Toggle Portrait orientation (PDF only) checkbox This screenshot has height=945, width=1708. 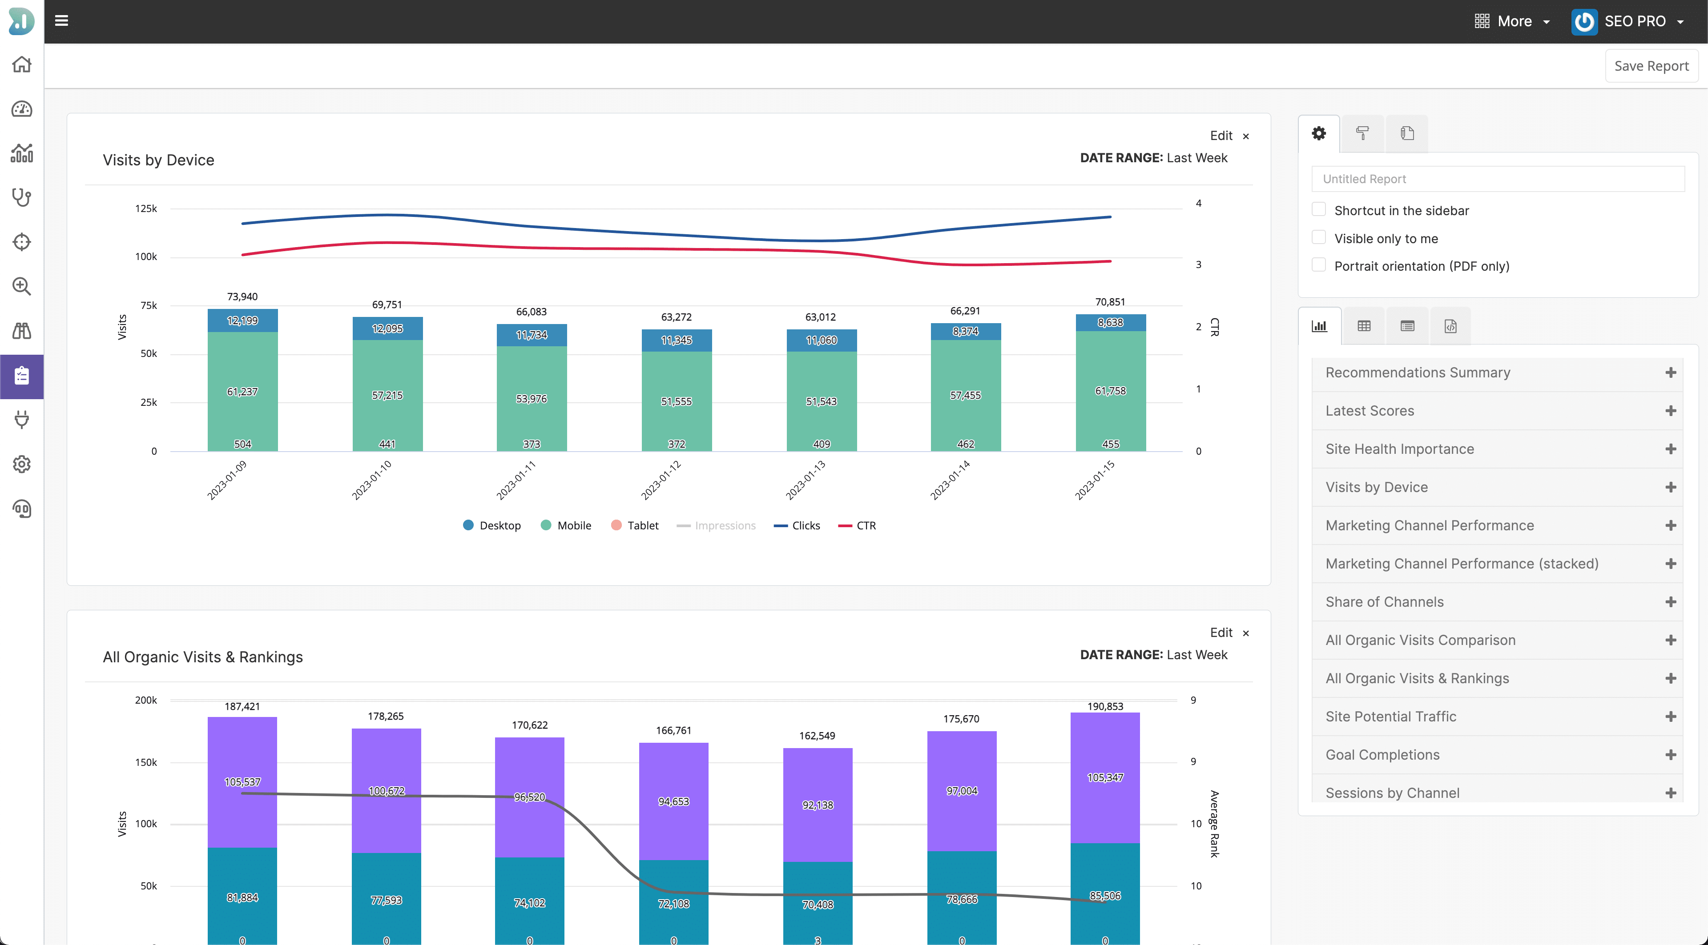1319,265
